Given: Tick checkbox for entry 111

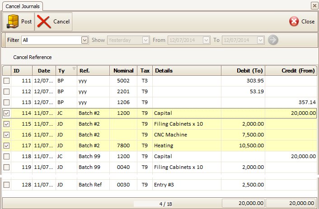Looking at the screenshot, I should (x=6, y=81).
